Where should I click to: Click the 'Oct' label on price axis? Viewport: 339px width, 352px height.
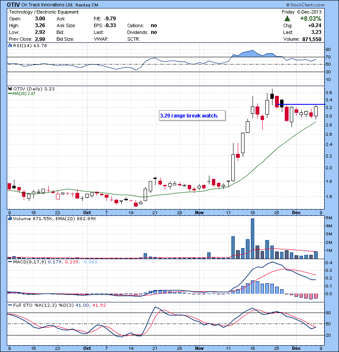click(x=87, y=212)
